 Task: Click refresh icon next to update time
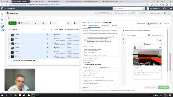165,13
